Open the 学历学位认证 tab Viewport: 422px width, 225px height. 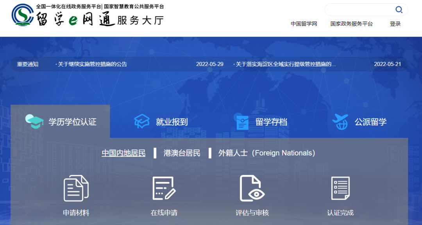tap(60, 121)
